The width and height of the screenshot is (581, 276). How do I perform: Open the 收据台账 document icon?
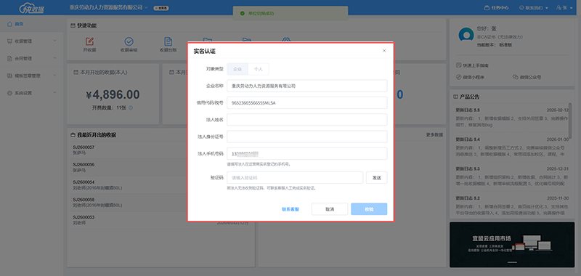tap(168, 41)
